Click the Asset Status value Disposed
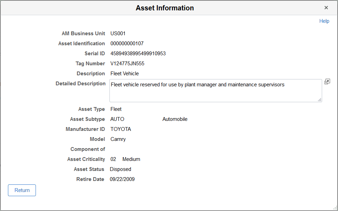Viewport: 338px width, 211px height. click(120, 169)
